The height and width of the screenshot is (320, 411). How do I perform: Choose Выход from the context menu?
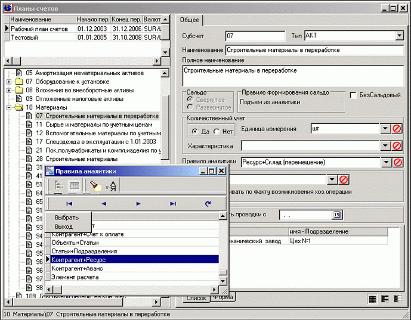tap(64, 226)
